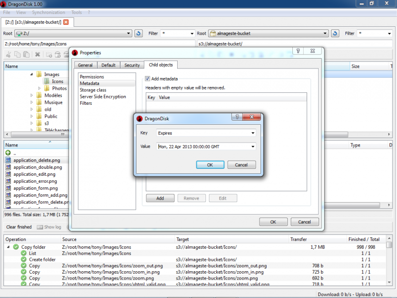Switch to the Default tab
Screen dimensions: 397x298
tap(108, 65)
